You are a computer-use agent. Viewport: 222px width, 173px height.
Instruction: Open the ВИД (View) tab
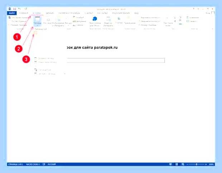136,13
